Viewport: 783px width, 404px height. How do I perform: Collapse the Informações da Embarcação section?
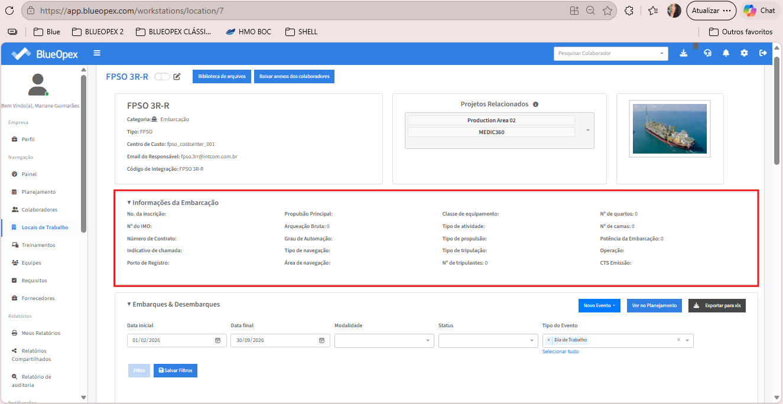[x=173, y=203]
